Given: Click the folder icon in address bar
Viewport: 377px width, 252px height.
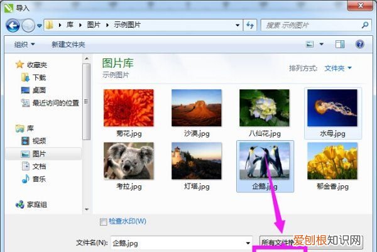Looking at the screenshot, I should (49, 25).
